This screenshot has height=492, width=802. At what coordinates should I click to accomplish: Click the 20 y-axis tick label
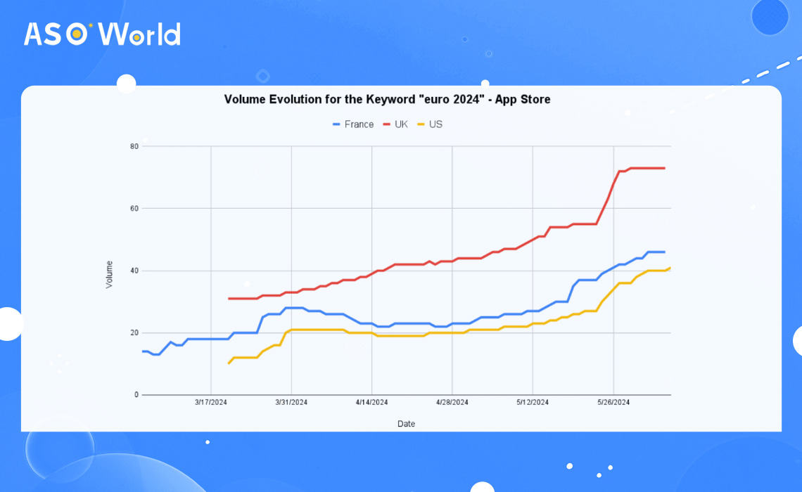pos(134,332)
